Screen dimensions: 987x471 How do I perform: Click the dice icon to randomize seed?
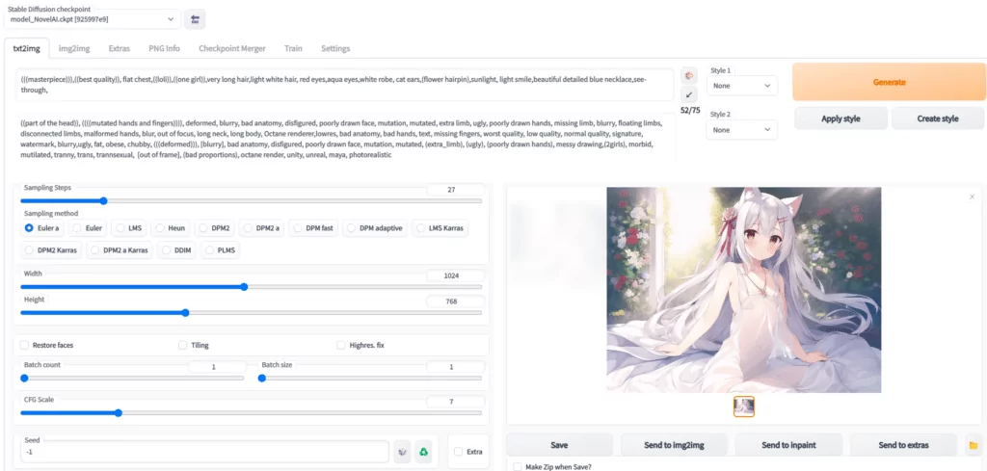(x=403, y=452)
